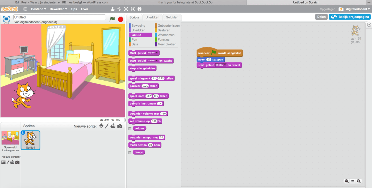Paint a new sprite with brush icon

(x=107, y=126)
